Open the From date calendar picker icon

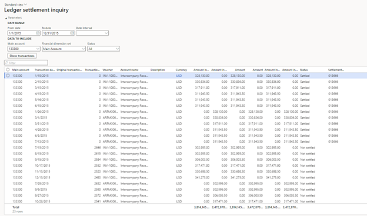[x=38, y=33]
